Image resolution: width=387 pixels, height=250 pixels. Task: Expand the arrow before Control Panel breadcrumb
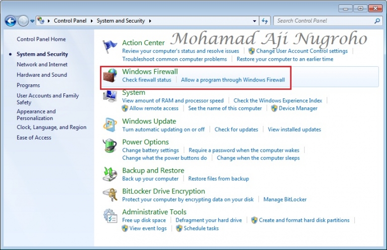coord(49,21)
